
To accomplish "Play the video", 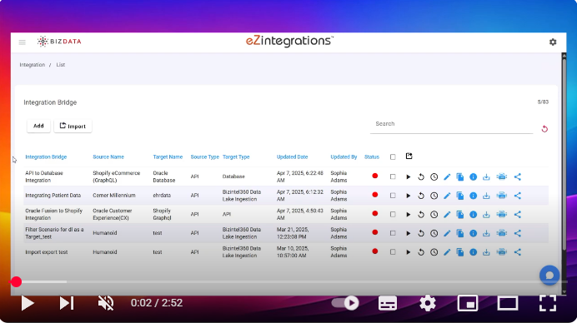I will (28, 303).
